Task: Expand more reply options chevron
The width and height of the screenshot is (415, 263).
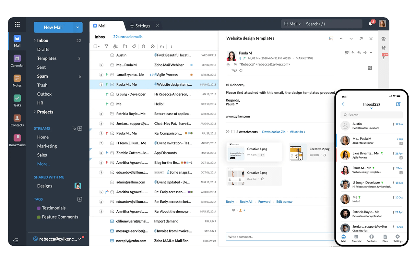Action: pos(371,53)
